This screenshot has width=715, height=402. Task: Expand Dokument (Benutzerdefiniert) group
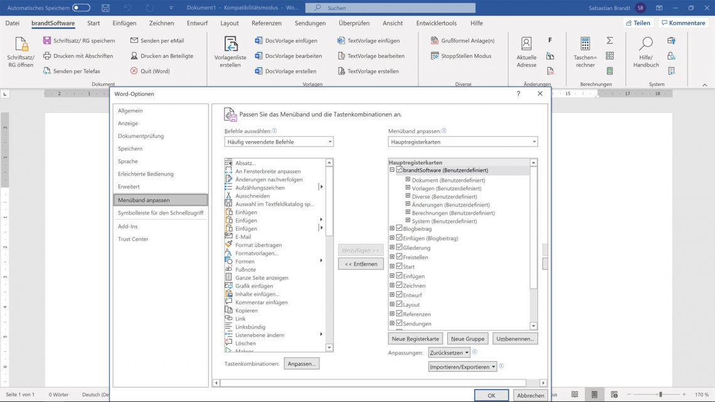pyautogui.click(x=408, y=179)
